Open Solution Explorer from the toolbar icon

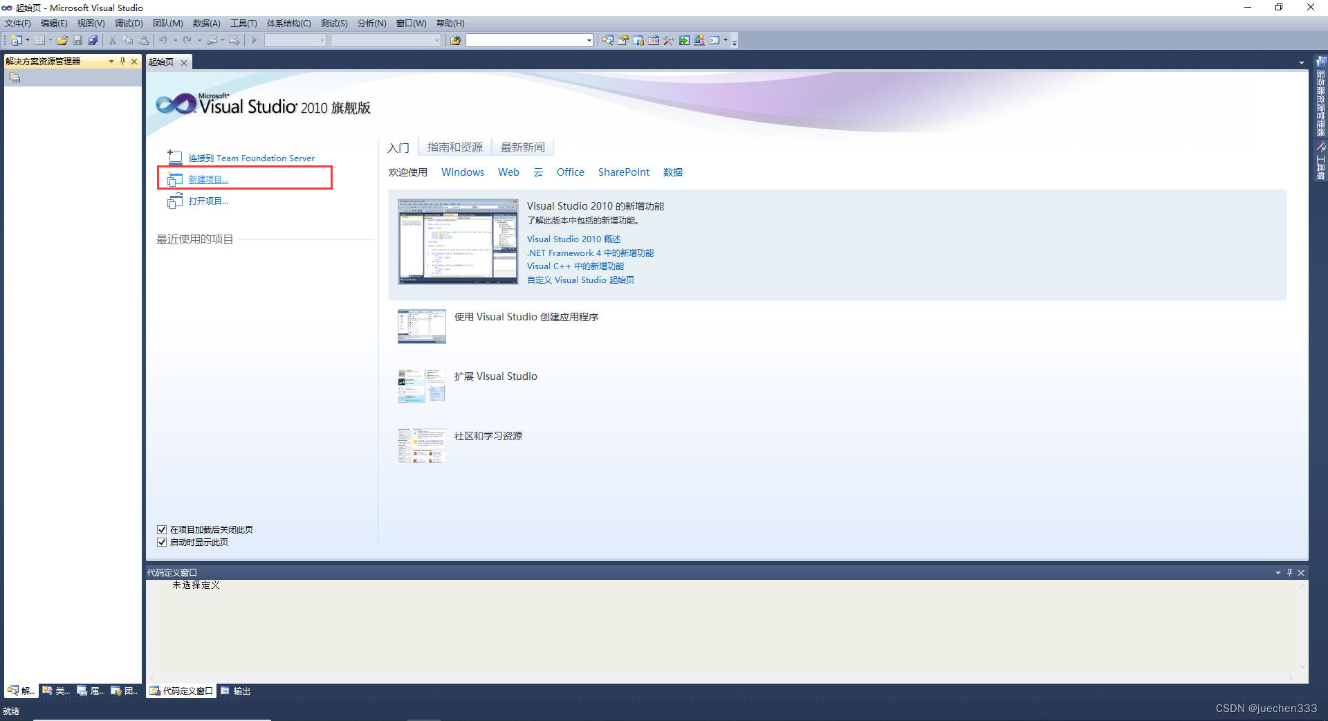[x=607, y=40]
